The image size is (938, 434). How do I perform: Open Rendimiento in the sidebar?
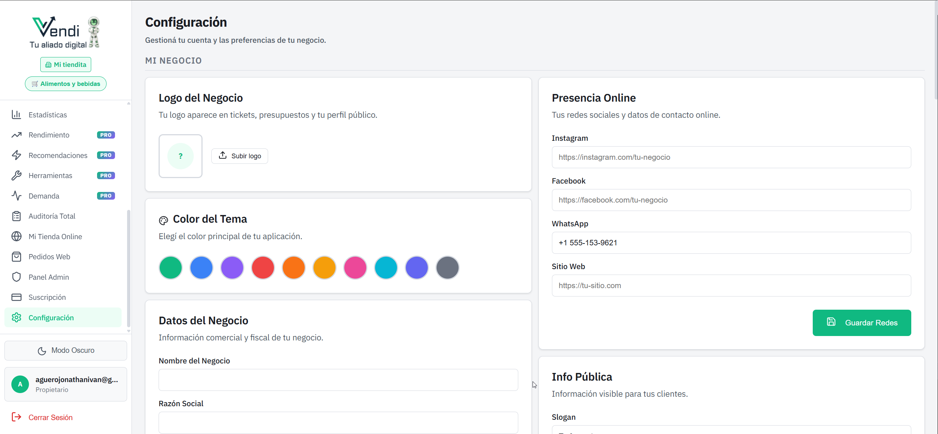click(x=49, y=135)
